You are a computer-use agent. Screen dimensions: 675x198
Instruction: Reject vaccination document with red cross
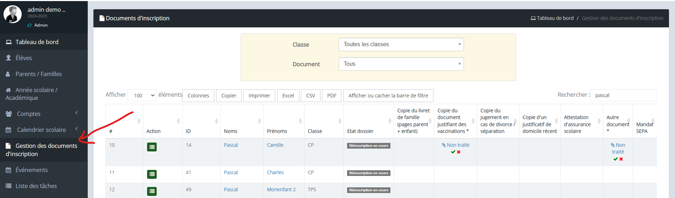click(459, 152)
